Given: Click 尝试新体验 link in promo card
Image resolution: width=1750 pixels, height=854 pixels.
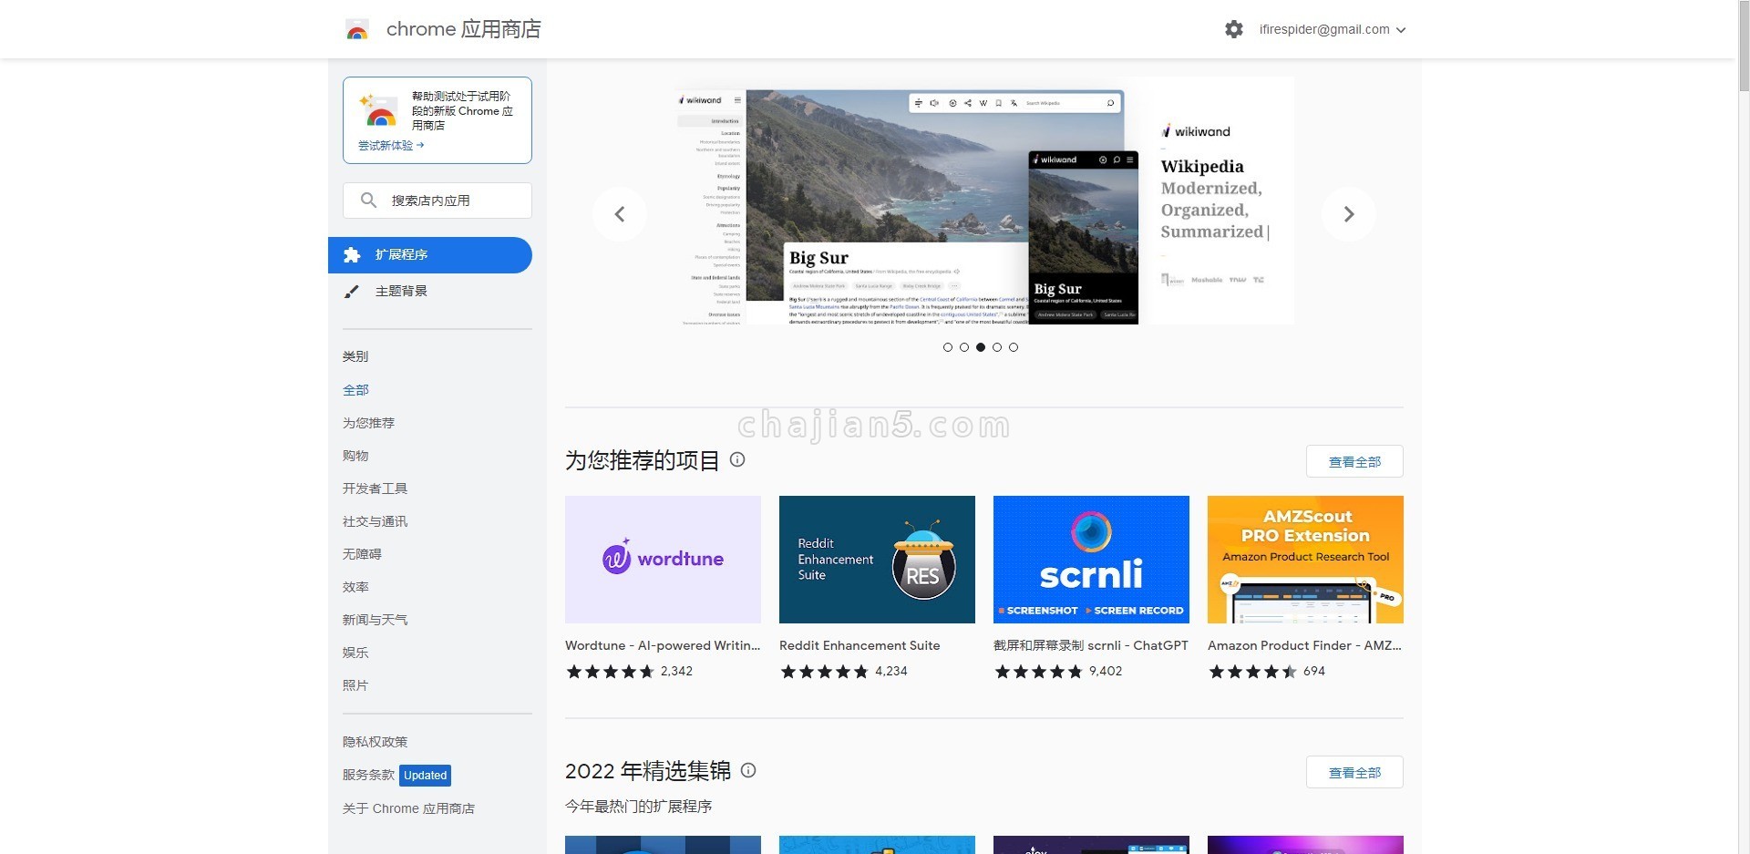Looking at the screenshot, I should pyautogui.click(x=391, y=146).
